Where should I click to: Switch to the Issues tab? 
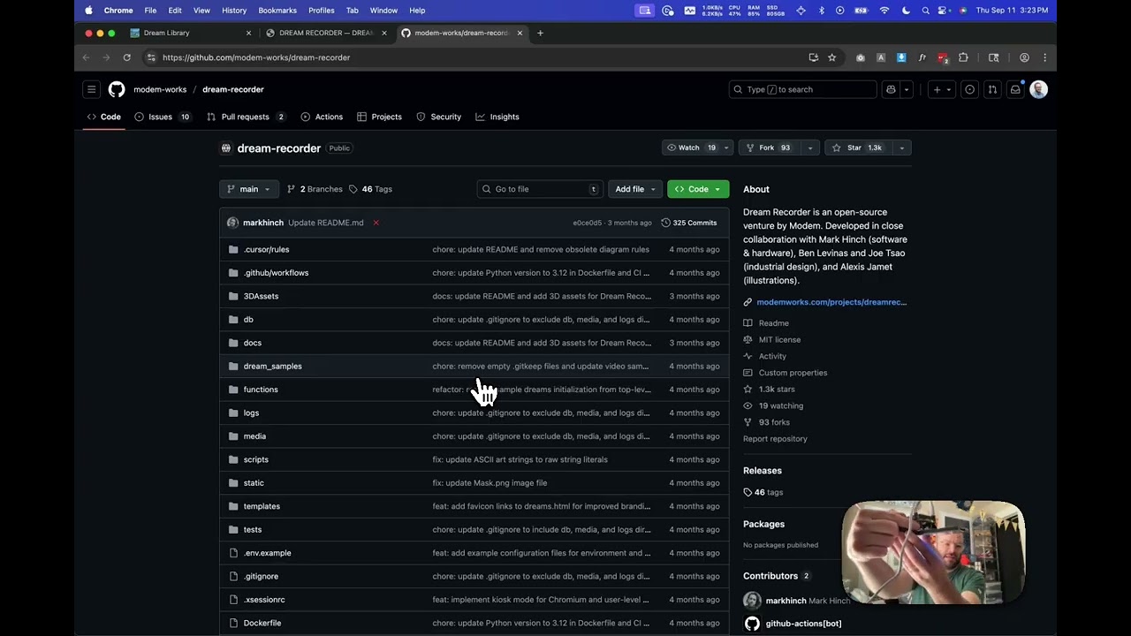[x=163, y=117]
